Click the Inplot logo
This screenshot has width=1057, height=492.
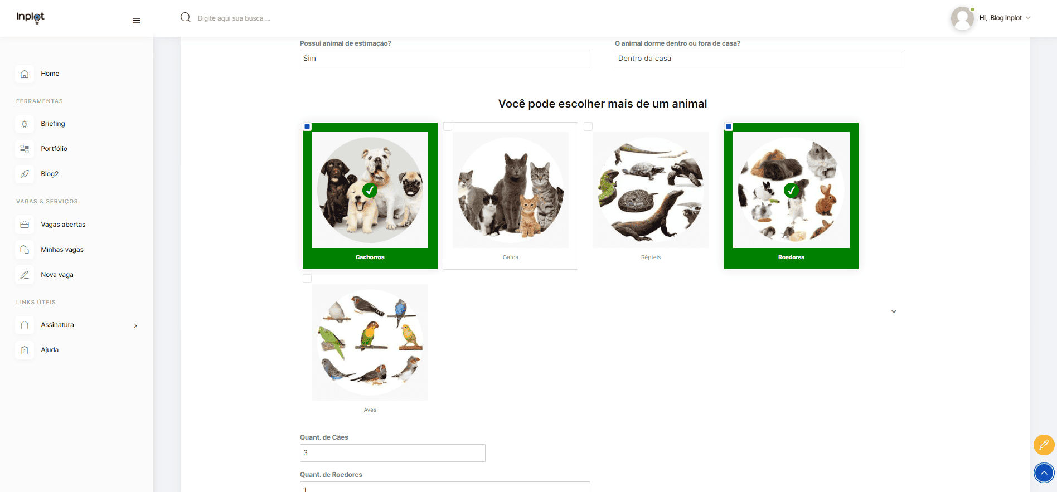[x=30, y=18]
